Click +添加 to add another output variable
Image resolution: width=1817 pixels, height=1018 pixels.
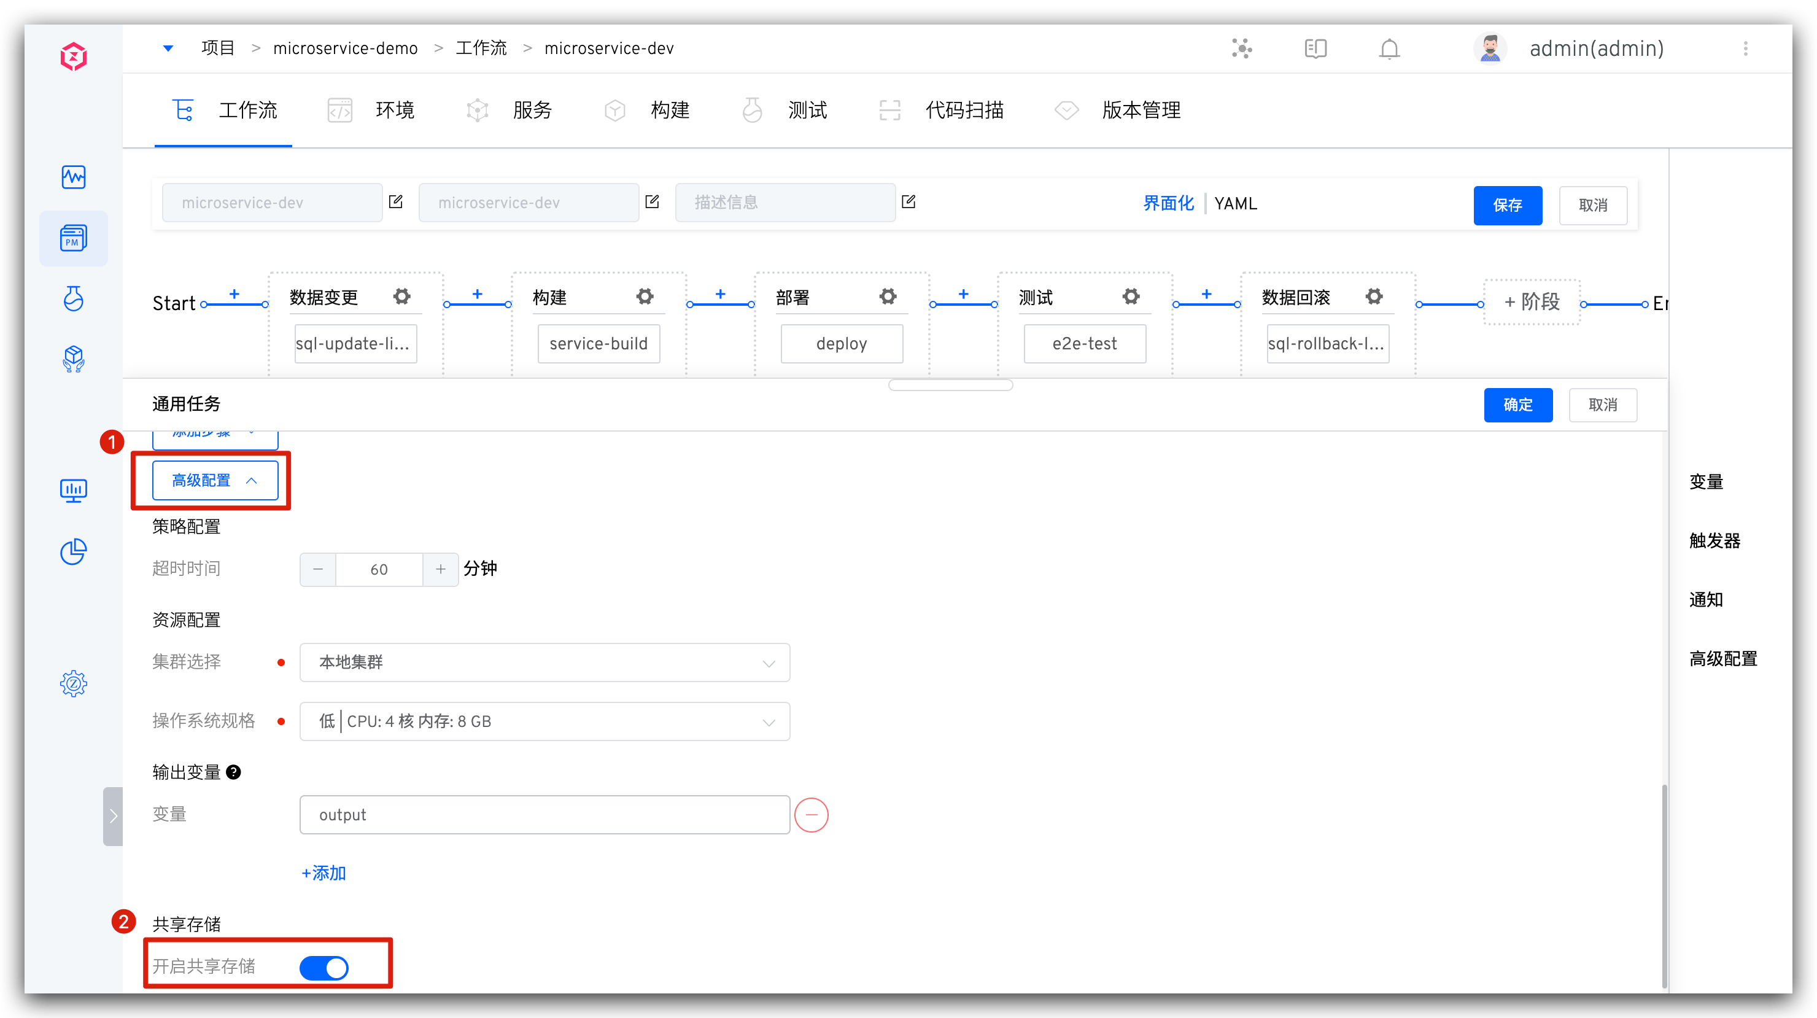coord(323,872)
